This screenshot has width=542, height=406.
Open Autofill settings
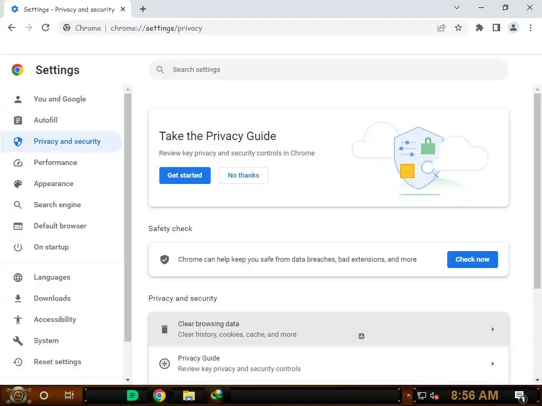pyautogui.click(x=61, y=120)
